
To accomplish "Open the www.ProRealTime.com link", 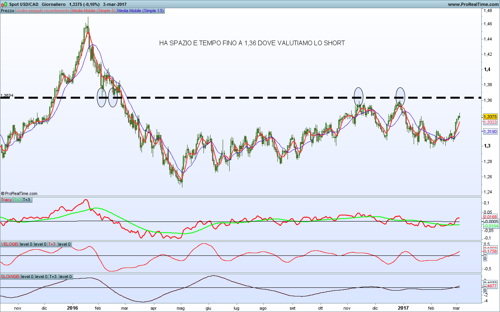I will (x=473, y=4).
